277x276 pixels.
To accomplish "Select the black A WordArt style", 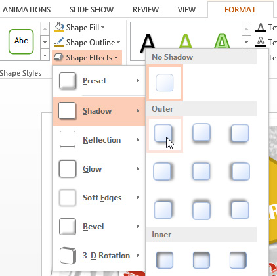I will pos(148,42).
